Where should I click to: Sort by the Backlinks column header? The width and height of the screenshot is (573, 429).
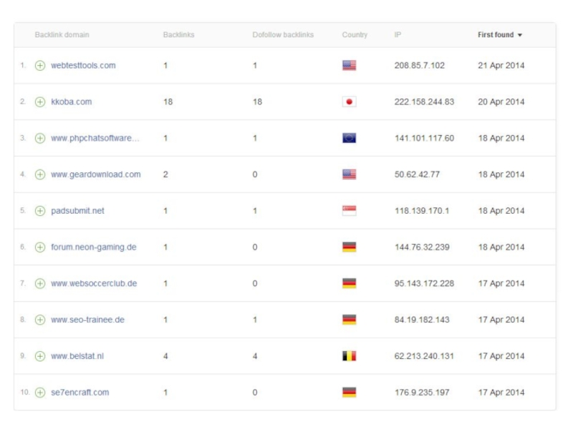(x=178, y=35)
